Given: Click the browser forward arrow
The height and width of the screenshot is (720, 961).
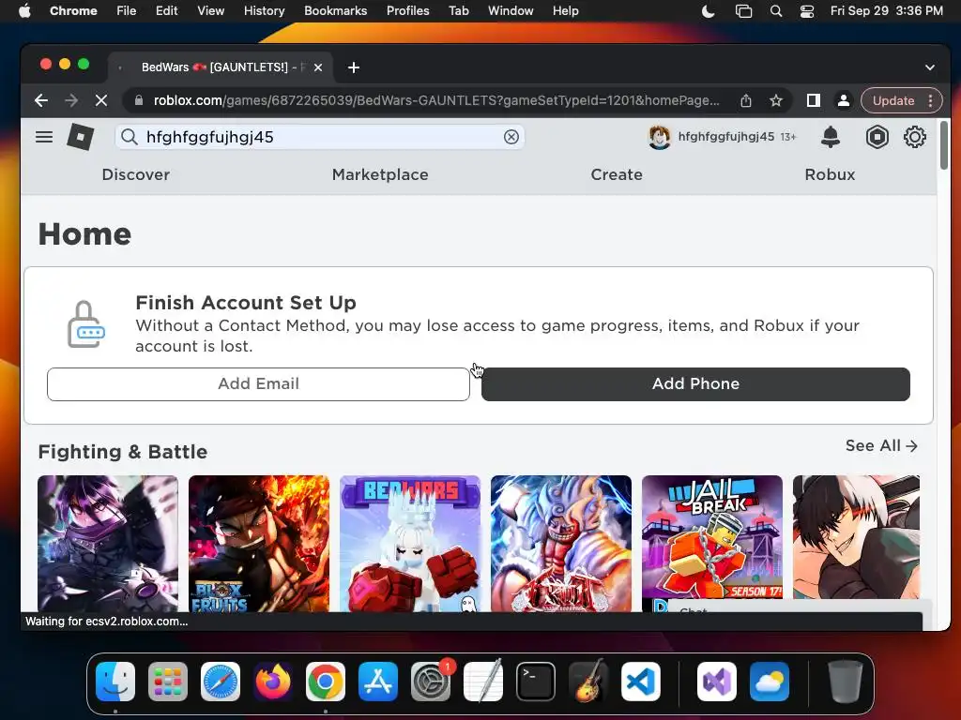Looking at the screenshot, I should [x=71, y=100].
